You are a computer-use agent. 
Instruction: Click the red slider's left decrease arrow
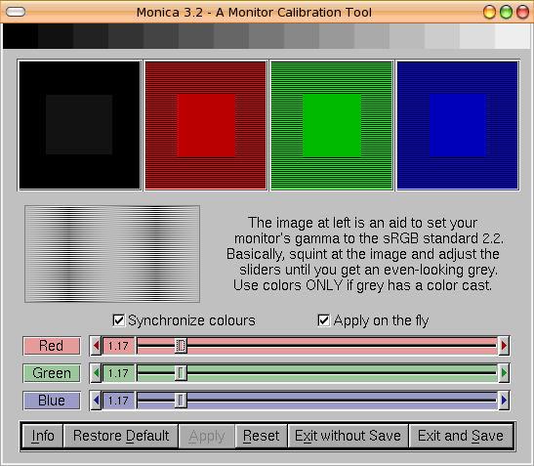(x=96, y=346)
